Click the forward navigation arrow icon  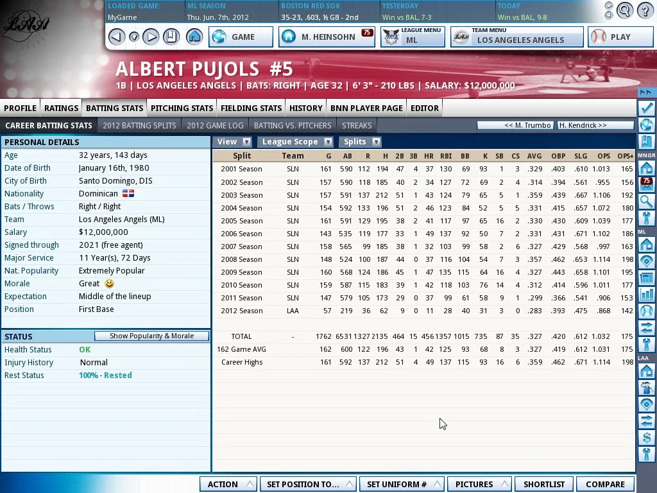coord(151,37)
